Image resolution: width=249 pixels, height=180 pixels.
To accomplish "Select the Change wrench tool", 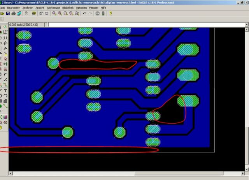I will pos(5,48).
